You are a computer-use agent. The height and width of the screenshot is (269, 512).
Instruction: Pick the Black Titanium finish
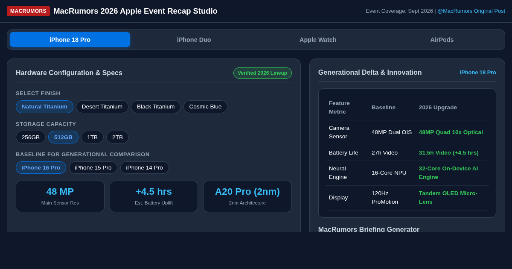coord(156,107)
